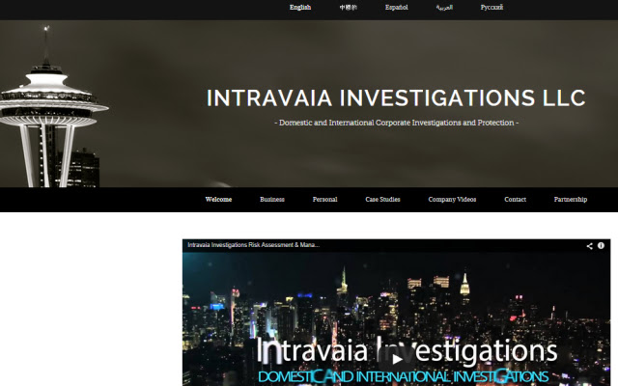This screenshot has height=386, width=618.
Task: Click the video share icon
Action: tap(589, 246)
